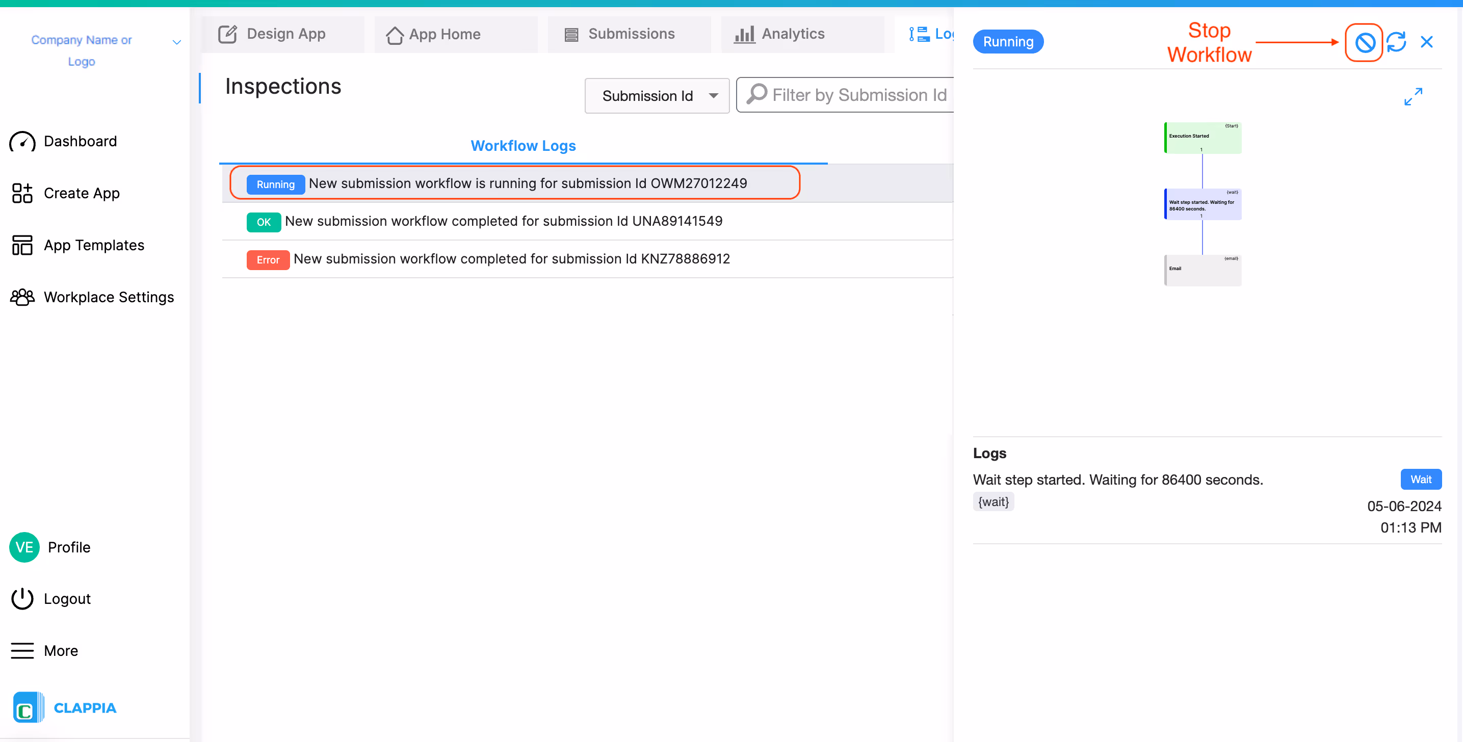Stop the running workflow
Viewport: 1463px width, 742px height.
[x=1364, y=42]
